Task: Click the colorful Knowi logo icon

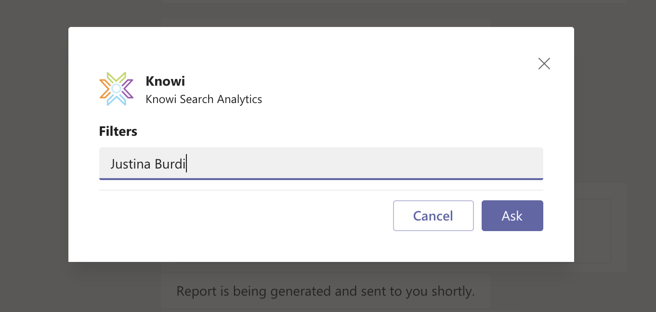Action: point(116,89)
